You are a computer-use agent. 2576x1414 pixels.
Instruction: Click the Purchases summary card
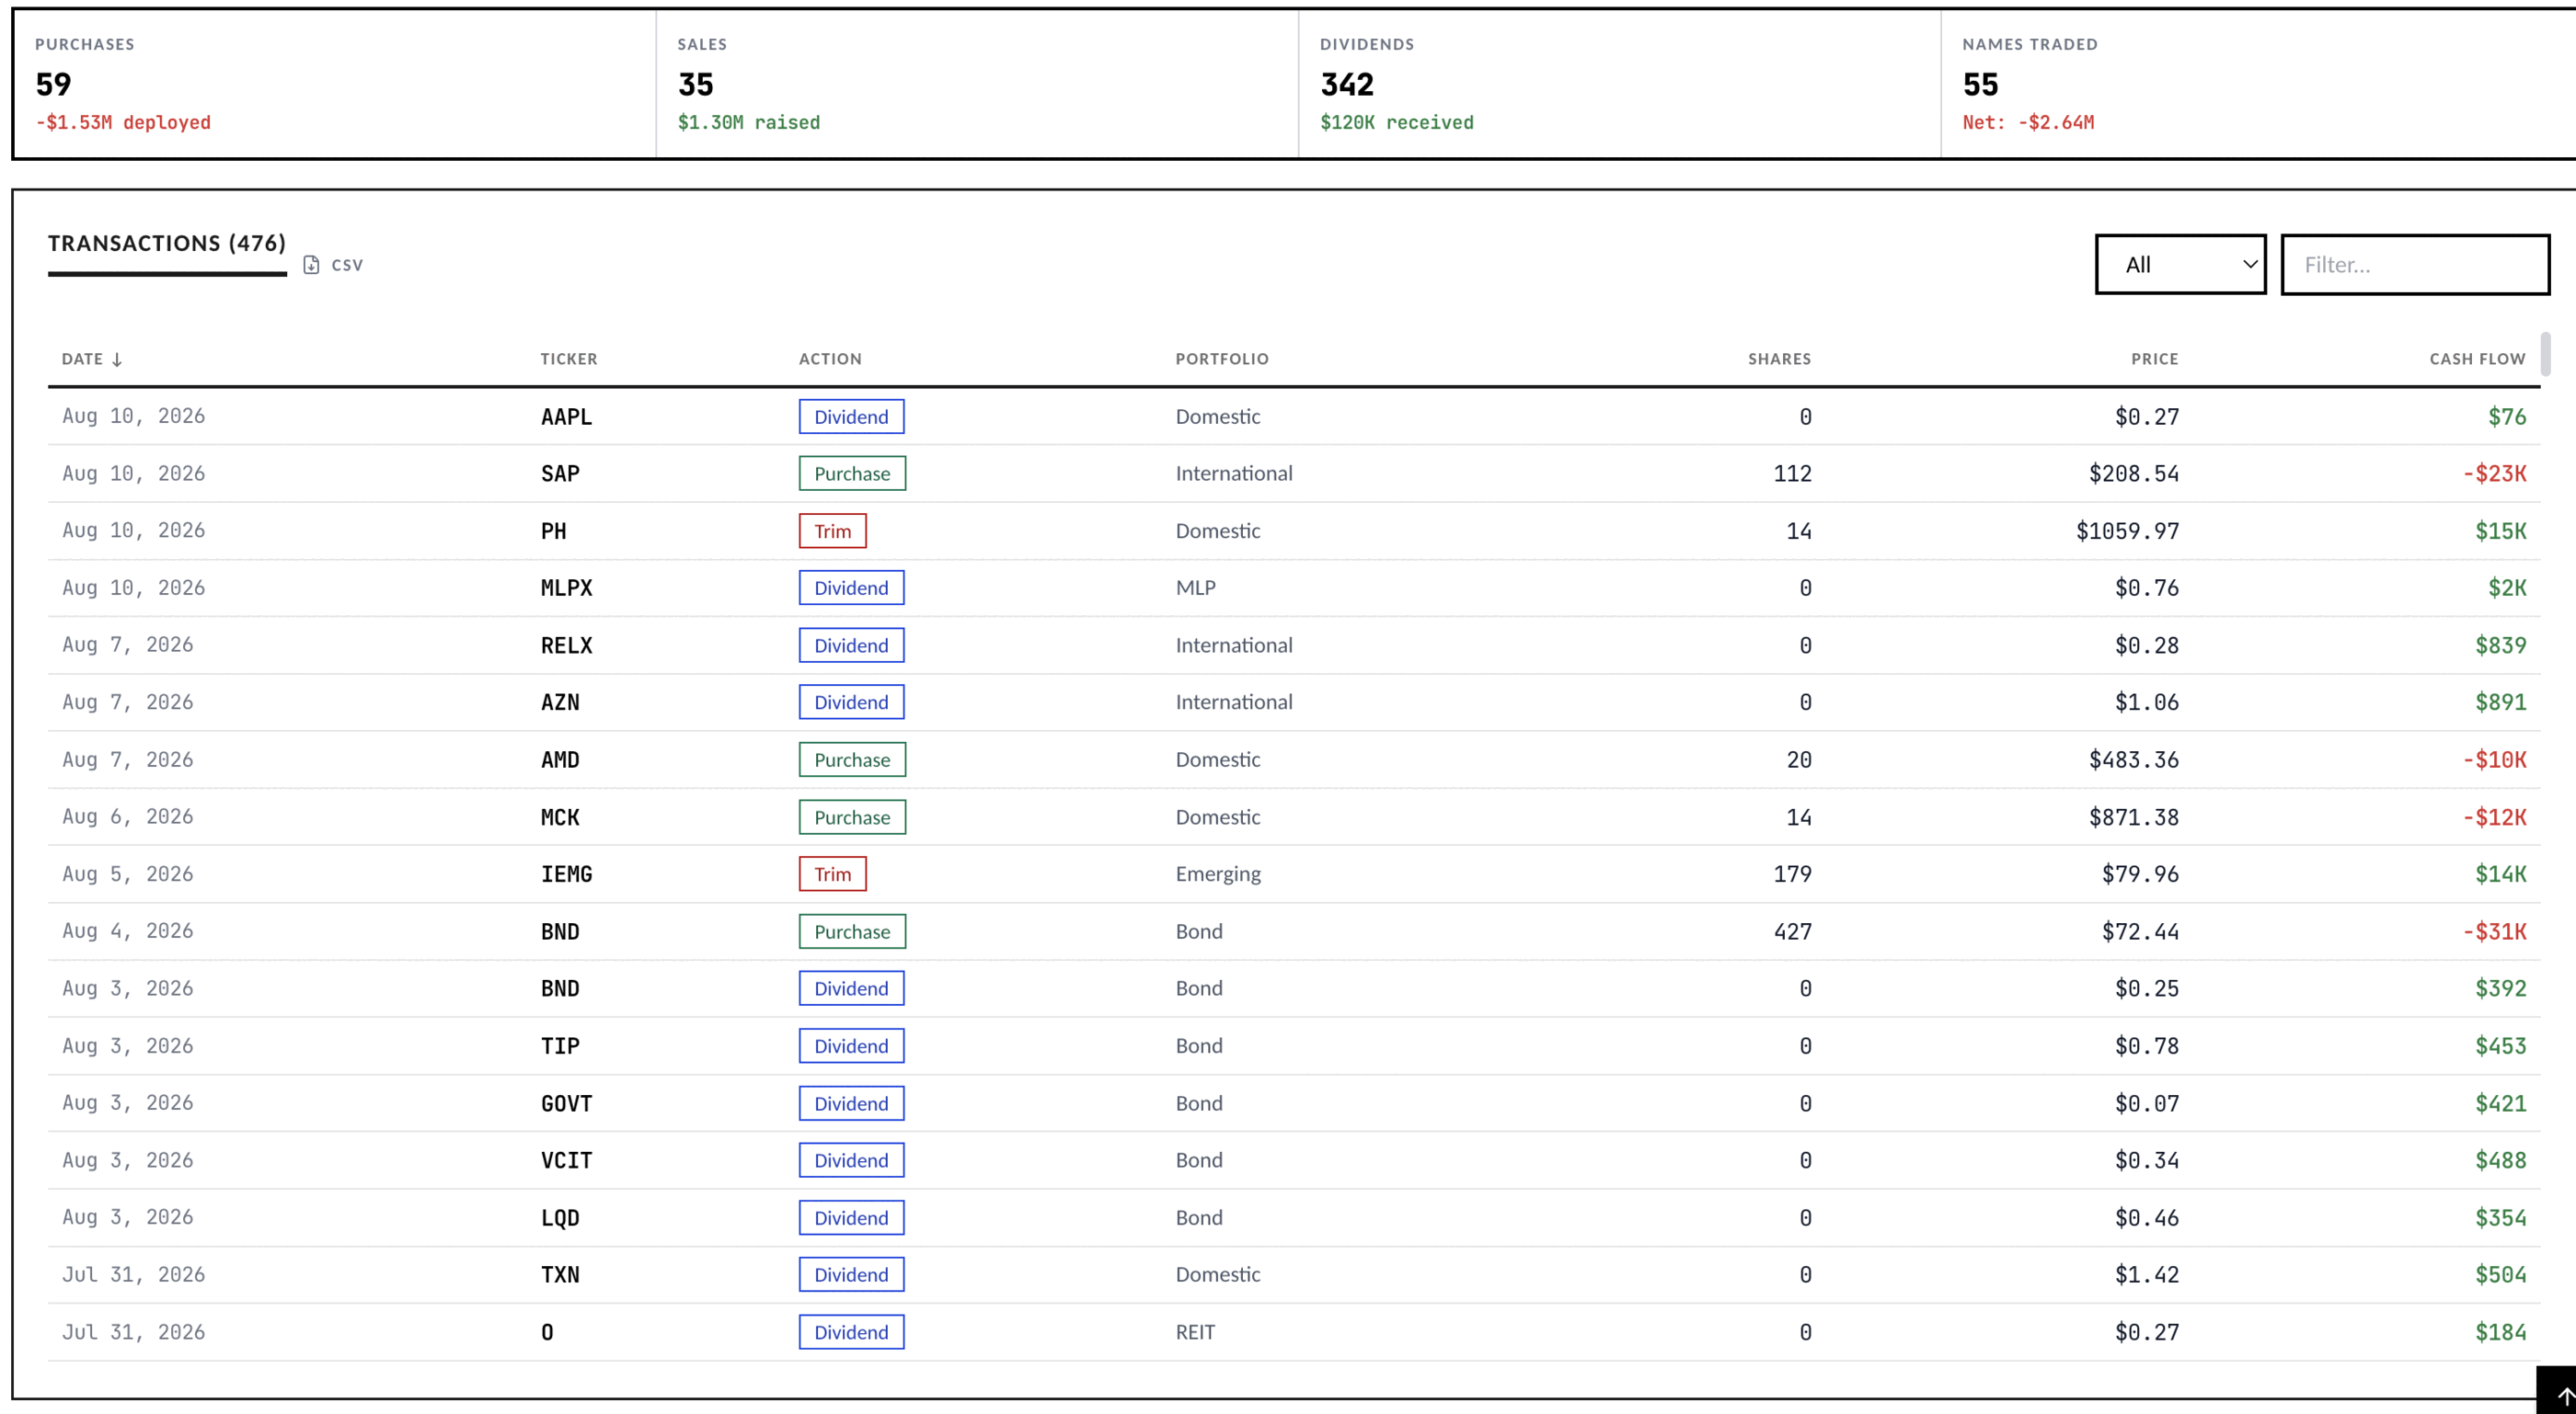(335, 84)
